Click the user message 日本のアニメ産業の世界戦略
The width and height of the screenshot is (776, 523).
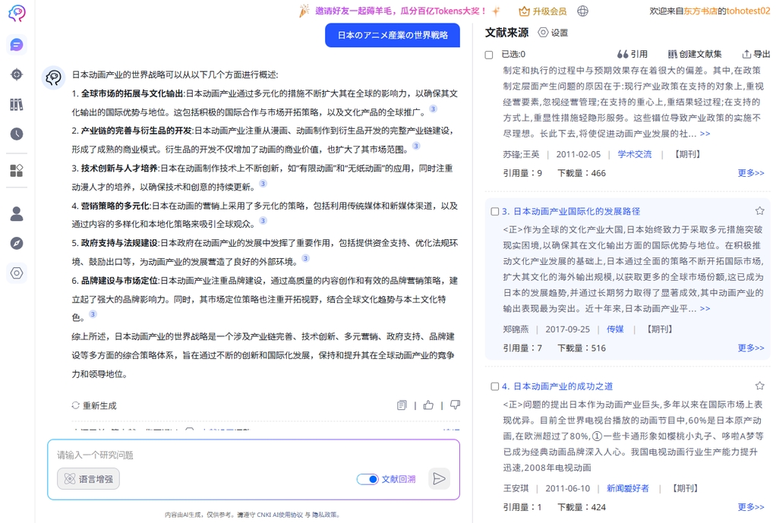(393, 35)
